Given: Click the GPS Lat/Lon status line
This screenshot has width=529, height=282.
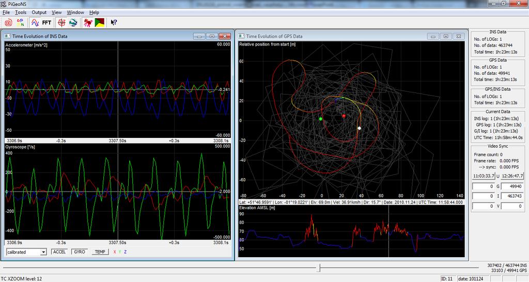Looking at the screenshot, I should [351, 202].
